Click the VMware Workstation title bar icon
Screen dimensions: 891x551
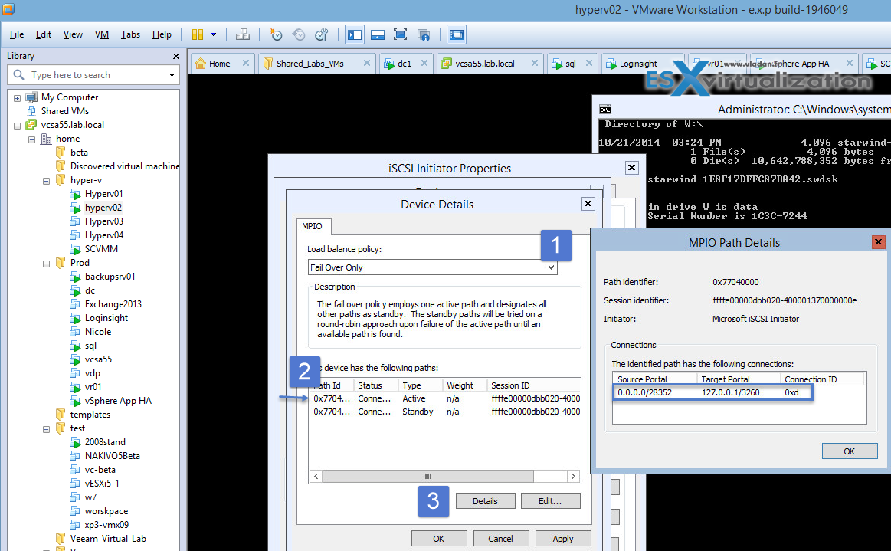8,9
